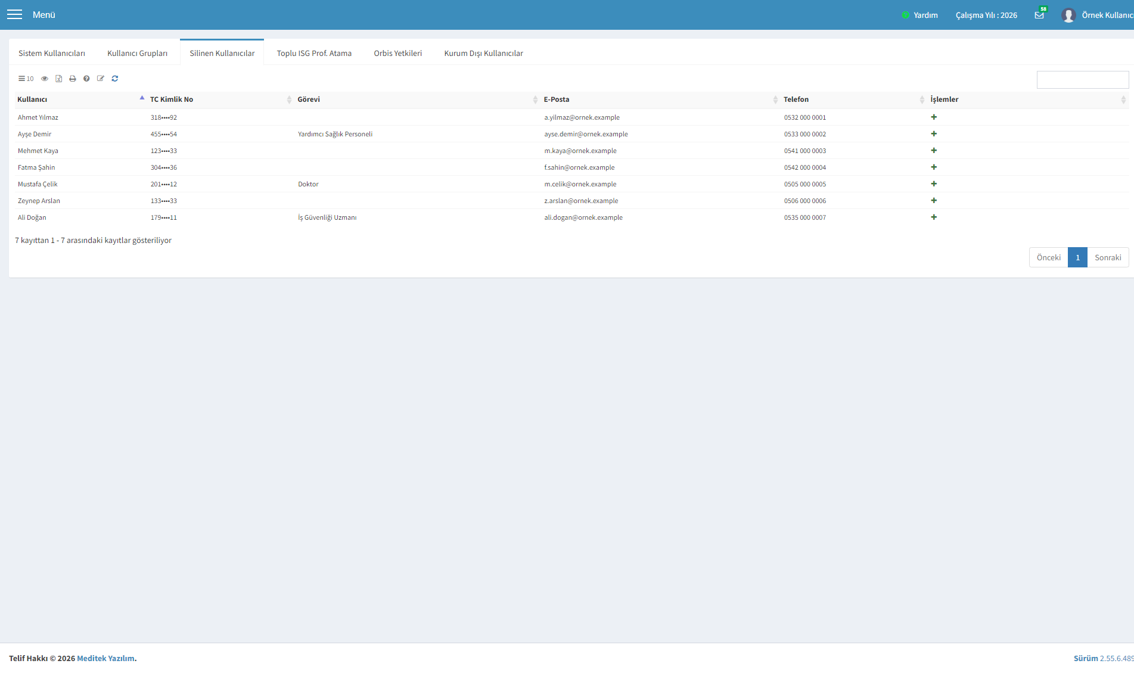This screenshot has height=673, width=1134.
Task: Switch to Sistem Kullanıcıları tab
Action: tap(52, 53)
